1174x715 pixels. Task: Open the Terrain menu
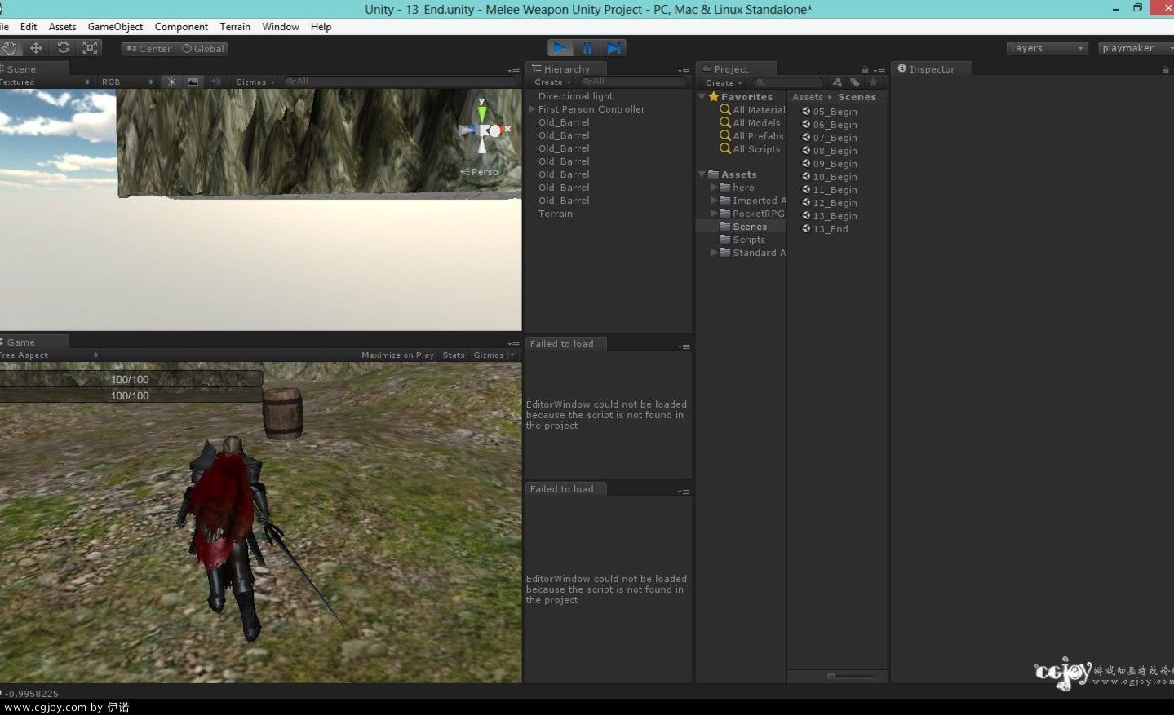click(x=235, y=27)
